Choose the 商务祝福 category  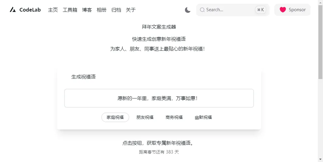click(x=174, y=117)
